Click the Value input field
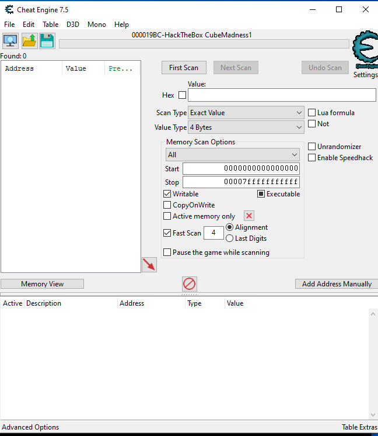This screenshot has width=378, height=436. click(282, 95)
